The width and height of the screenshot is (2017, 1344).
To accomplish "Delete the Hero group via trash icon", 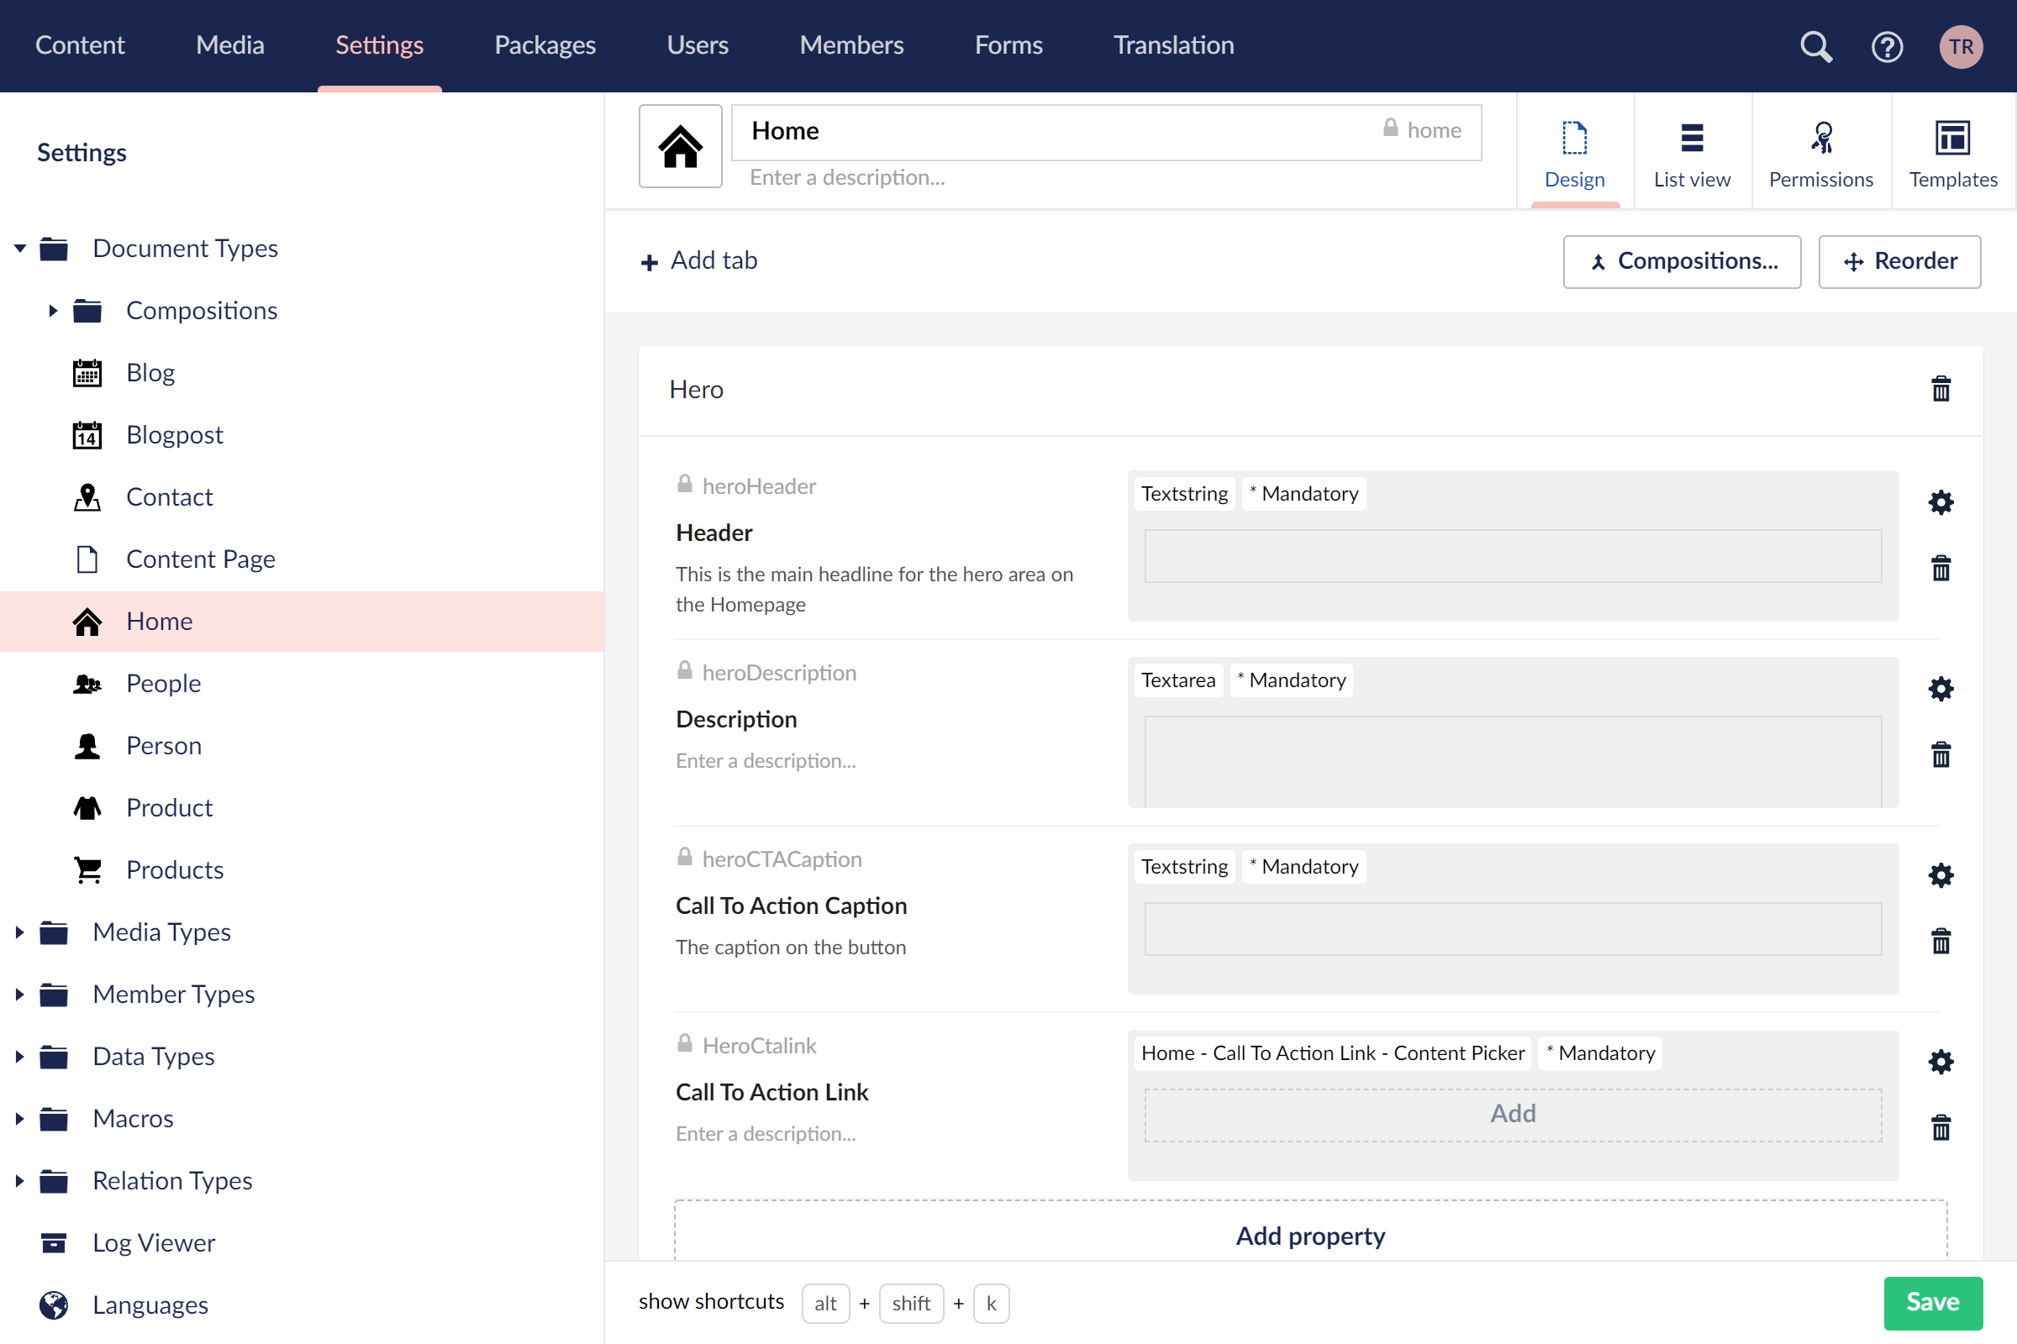I will (1941, 389).
